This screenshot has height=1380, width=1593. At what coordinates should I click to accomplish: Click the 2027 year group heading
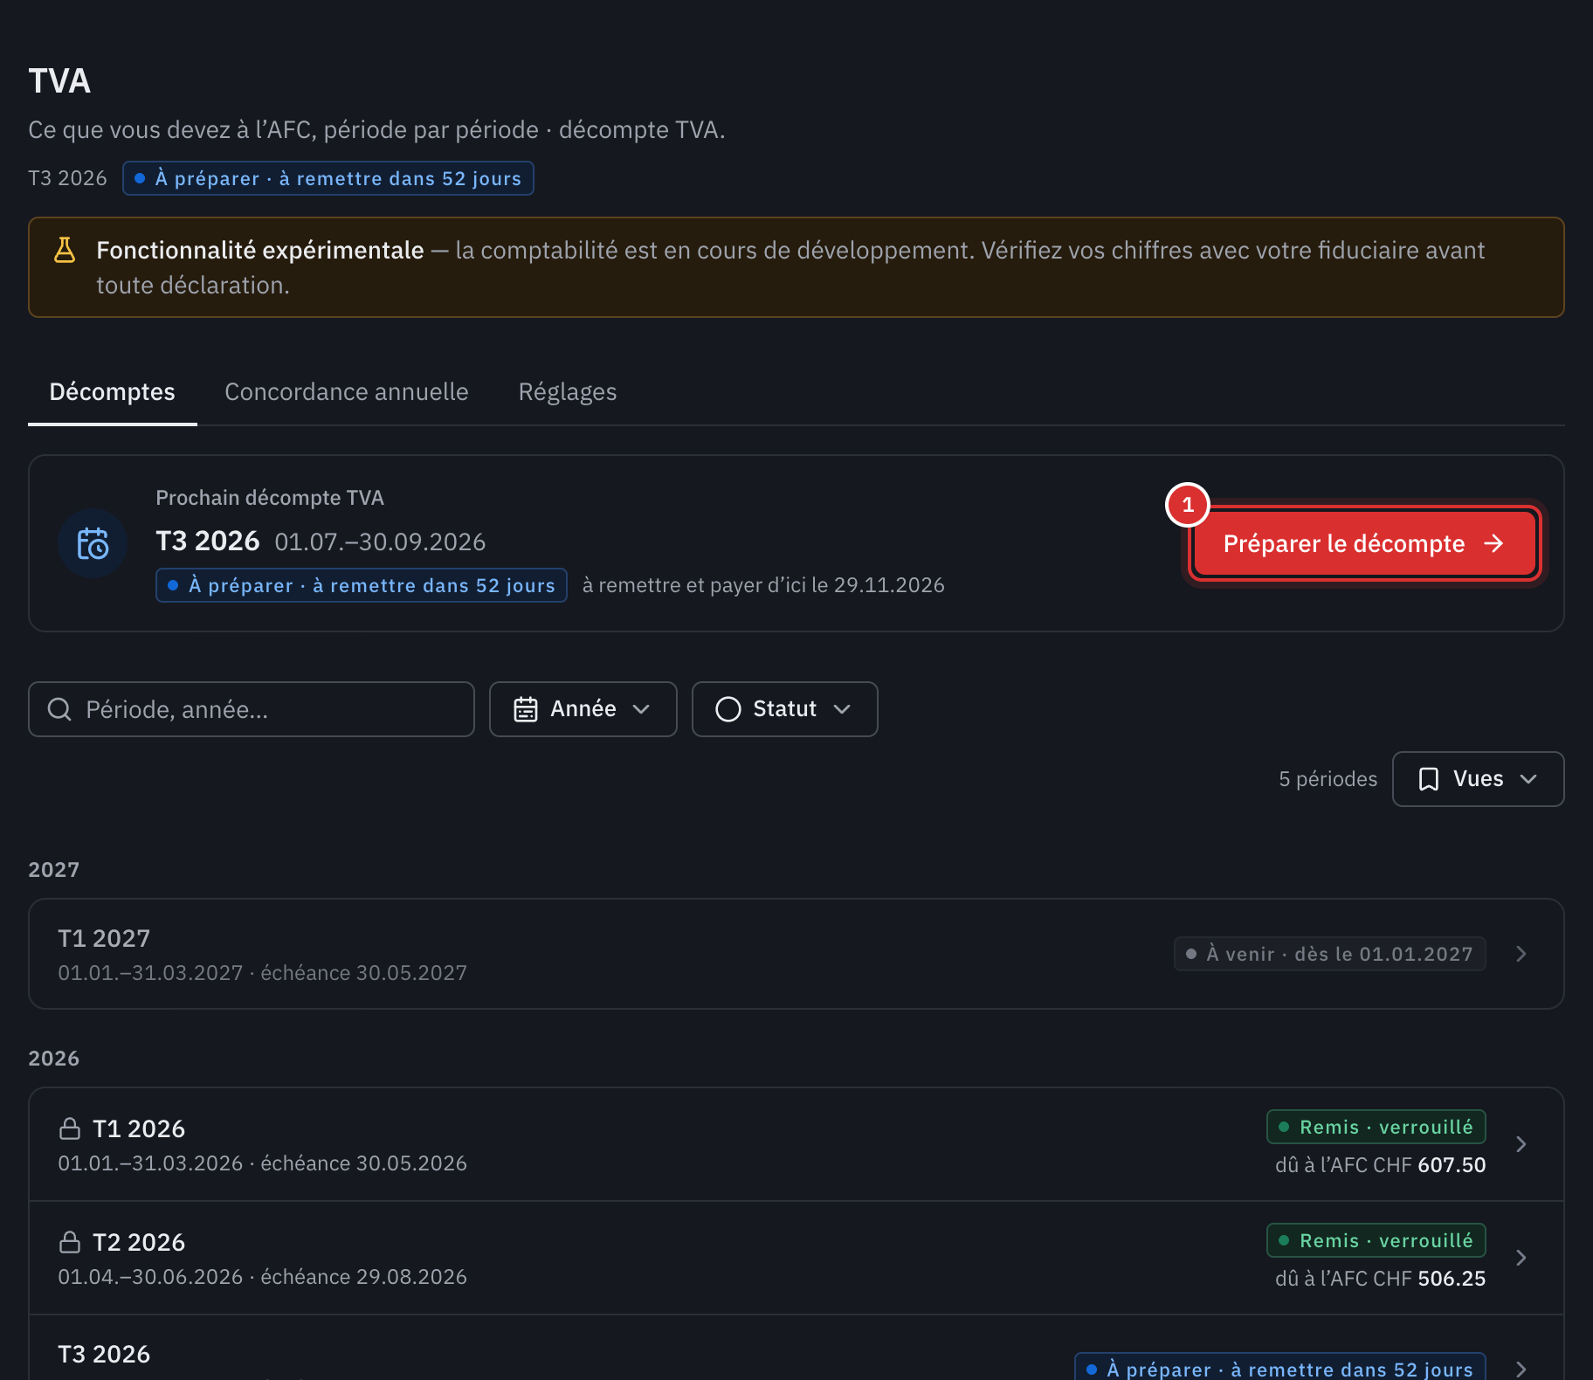point(54,870)
